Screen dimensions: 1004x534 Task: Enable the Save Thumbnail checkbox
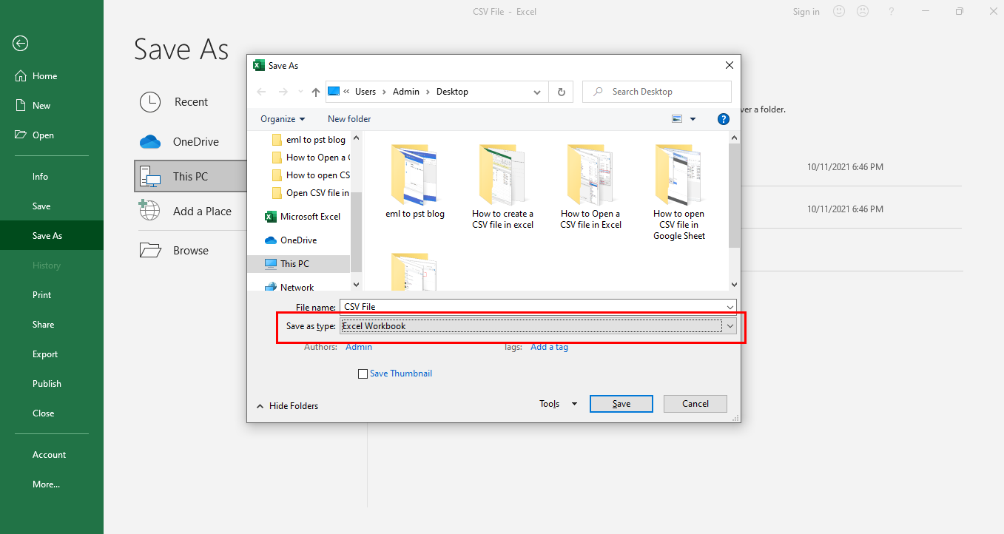(x=363, y=374)
